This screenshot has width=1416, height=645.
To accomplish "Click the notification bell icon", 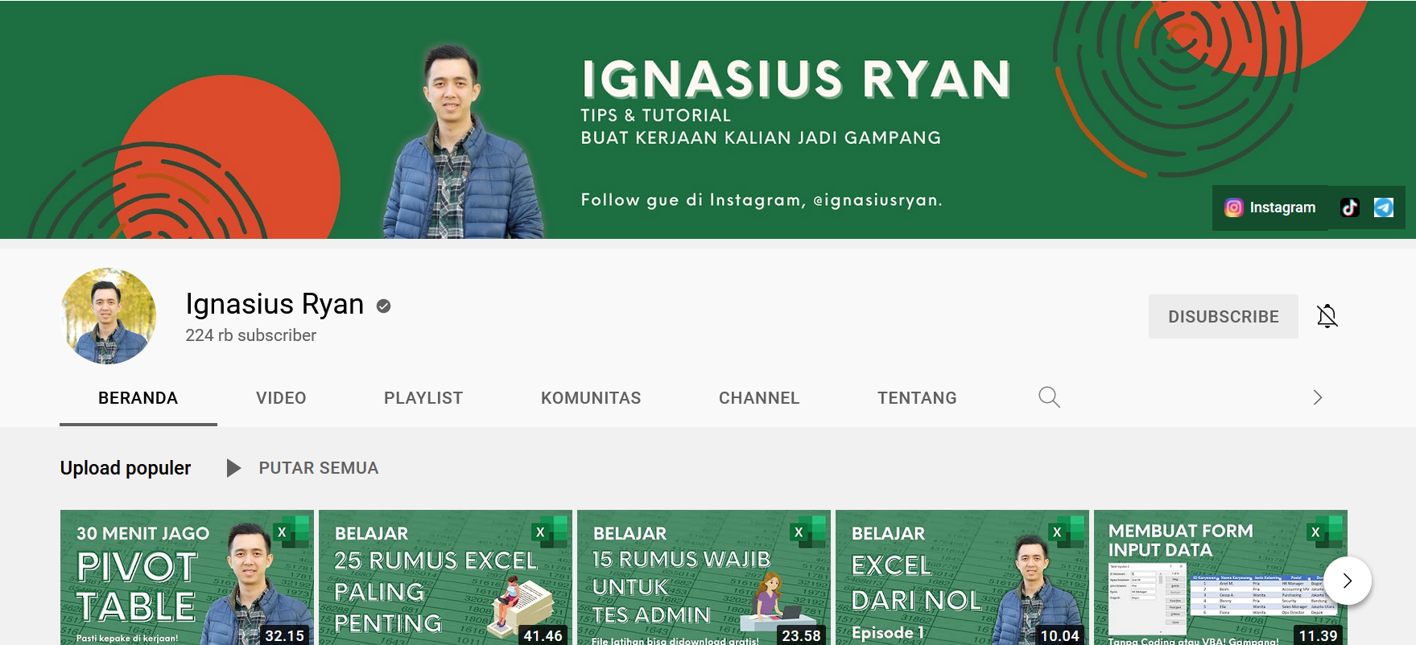I will click(x=1327, y=316).
